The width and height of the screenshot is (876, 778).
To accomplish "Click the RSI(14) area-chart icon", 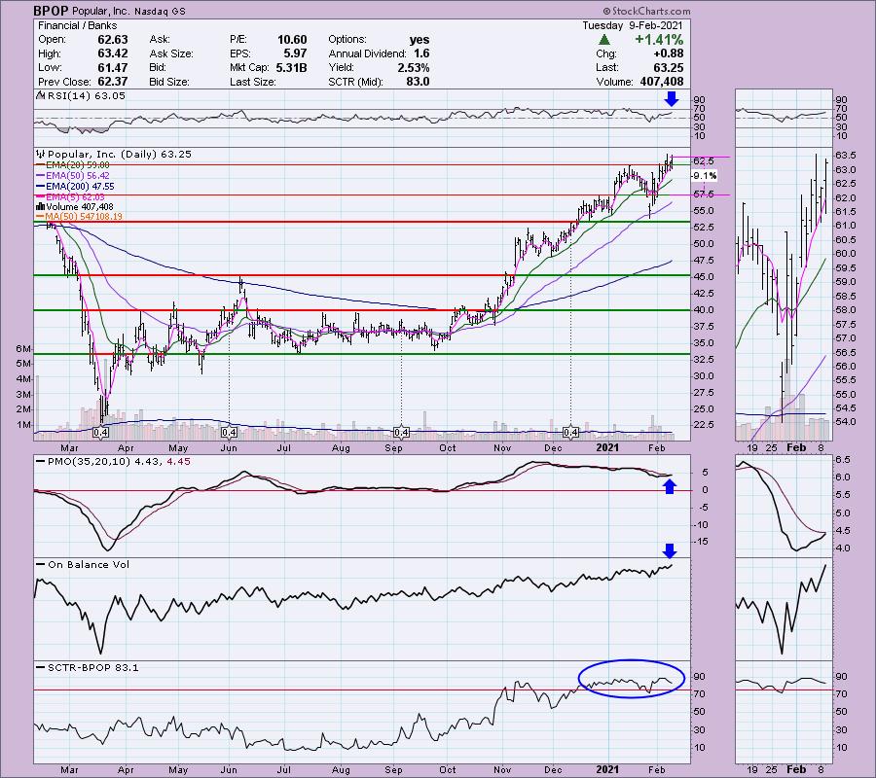I will coord(41,95).
